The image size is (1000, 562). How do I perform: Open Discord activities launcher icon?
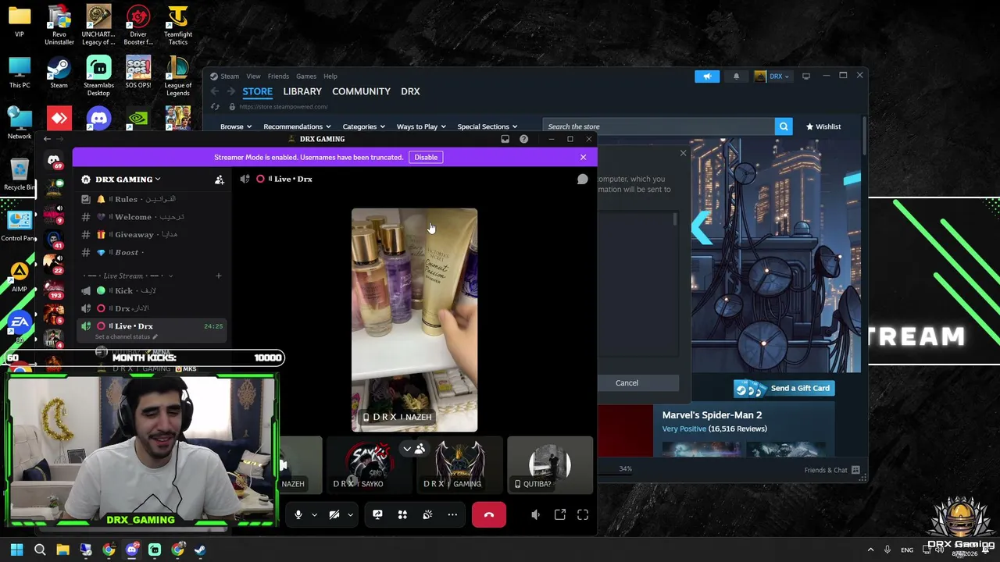pyautogui.click(x=402, y=515)
